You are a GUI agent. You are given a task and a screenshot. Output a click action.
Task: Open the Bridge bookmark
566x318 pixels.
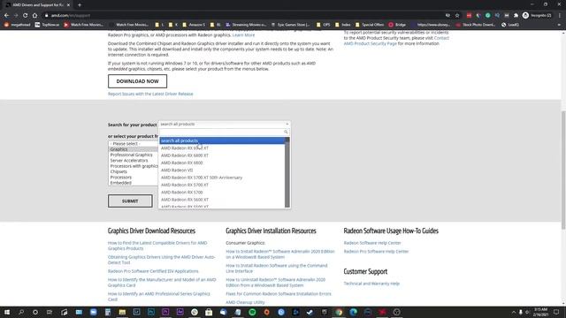[x=397, y=25]
